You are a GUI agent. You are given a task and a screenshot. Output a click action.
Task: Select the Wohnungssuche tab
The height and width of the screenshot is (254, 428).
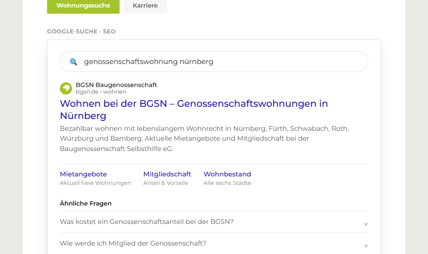pyautogui.click(x=83, y=6)
